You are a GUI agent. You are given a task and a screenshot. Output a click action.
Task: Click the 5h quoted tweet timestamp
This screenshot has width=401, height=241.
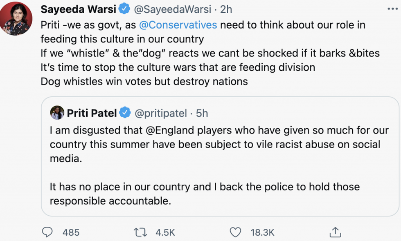[x=202, y=113]
